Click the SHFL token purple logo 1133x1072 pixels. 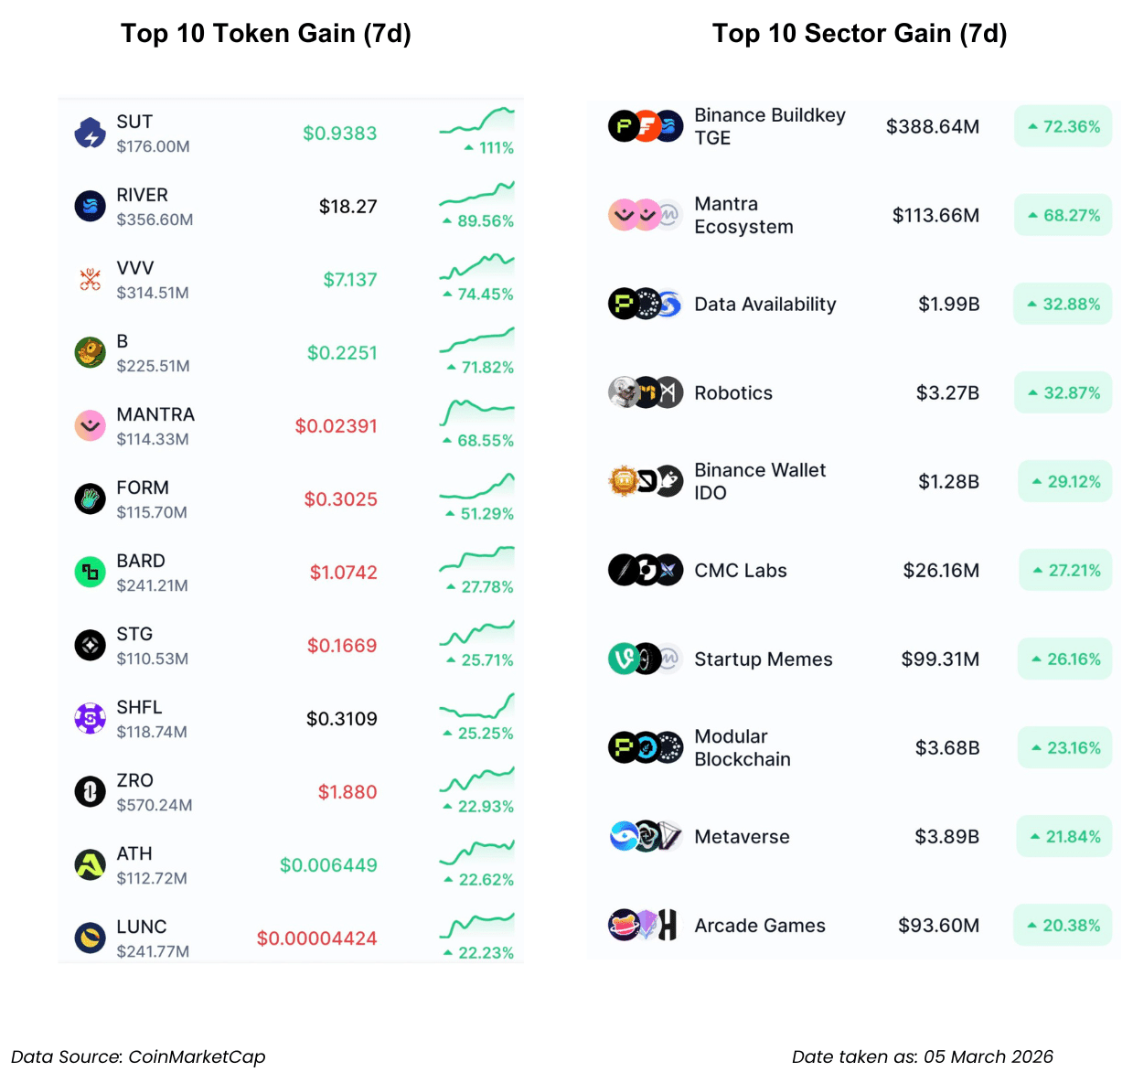point(90,719)
